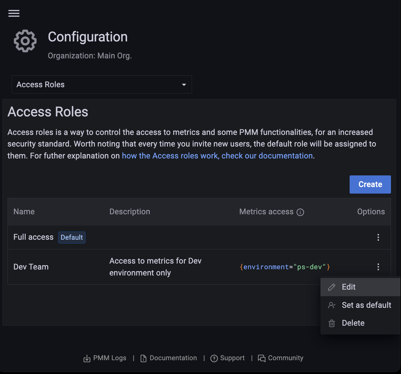Screen dimensions: 401x374
Task: Open the hamburger navigation menu
Action: tap(14, 13)
